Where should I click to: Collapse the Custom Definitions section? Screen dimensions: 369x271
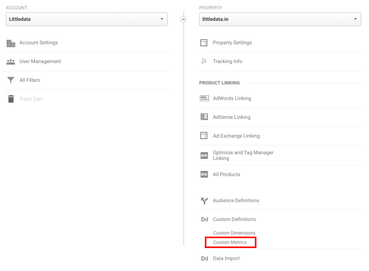tap(234, 219)
